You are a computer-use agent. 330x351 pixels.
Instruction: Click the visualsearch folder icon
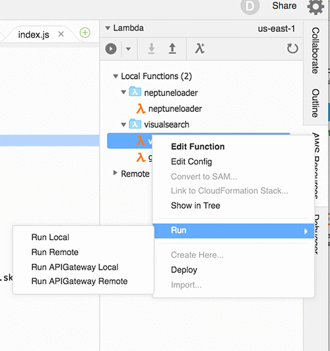click(x=135, y=124)
